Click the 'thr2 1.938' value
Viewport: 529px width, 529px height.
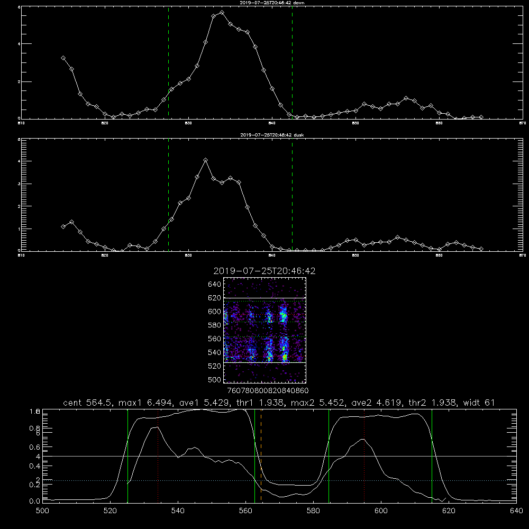[433, 403]
